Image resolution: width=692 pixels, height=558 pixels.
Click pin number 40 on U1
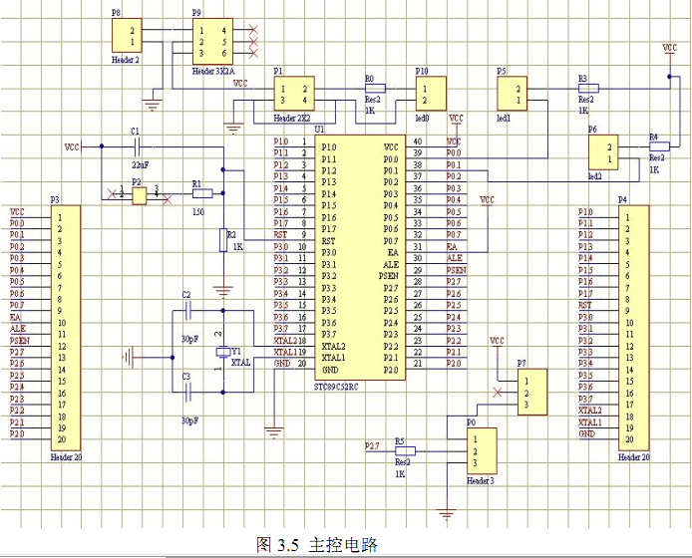coord(418,141)
